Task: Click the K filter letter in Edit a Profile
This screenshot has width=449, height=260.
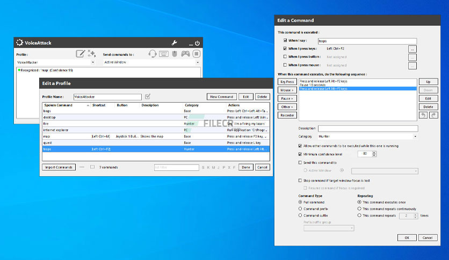Action: [x=208, y=168]
